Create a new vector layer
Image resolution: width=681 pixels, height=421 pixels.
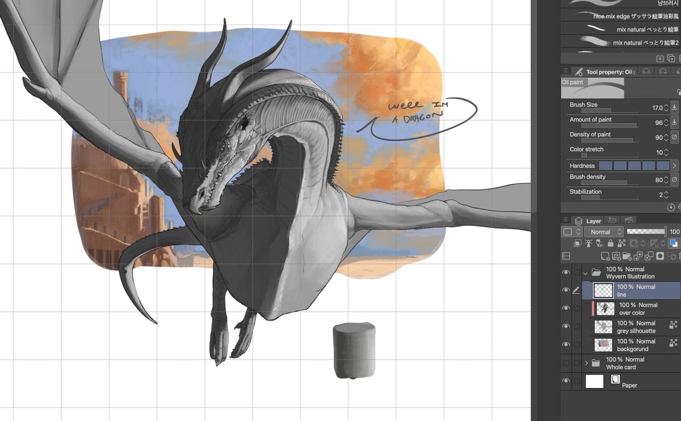(616, 256)
